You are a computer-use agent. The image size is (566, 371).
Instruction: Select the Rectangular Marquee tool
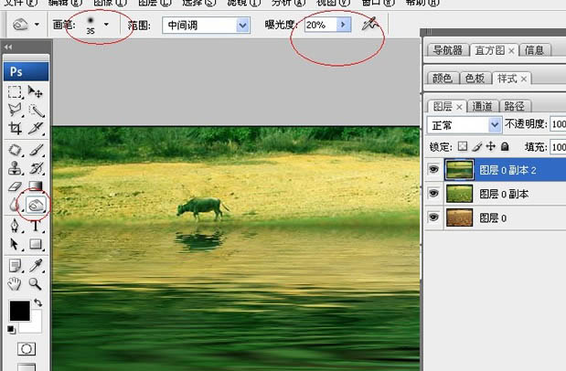tap(16, 91)
